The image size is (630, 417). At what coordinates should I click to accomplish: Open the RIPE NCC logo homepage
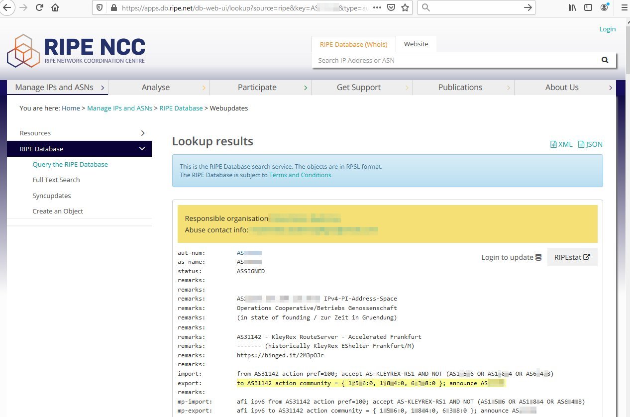(76, 51)
